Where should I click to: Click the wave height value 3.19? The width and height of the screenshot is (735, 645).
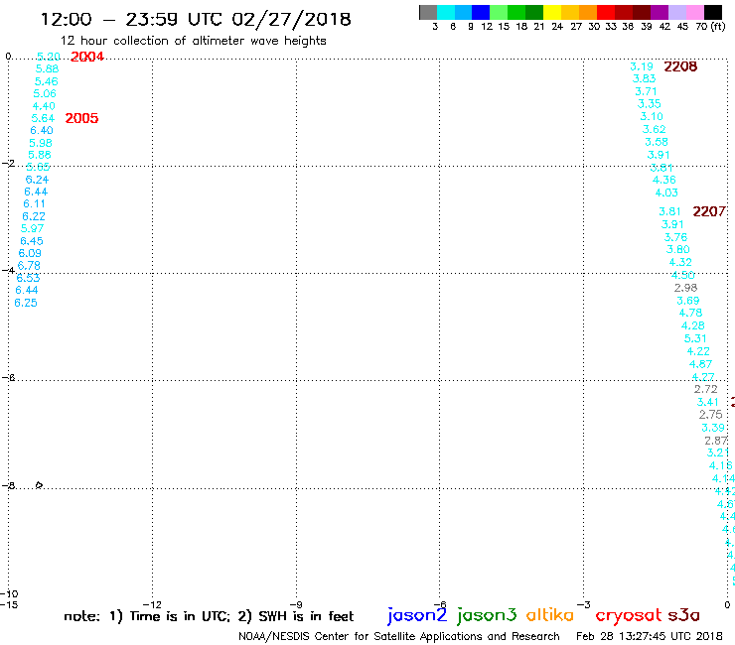(x=642, y=66)
